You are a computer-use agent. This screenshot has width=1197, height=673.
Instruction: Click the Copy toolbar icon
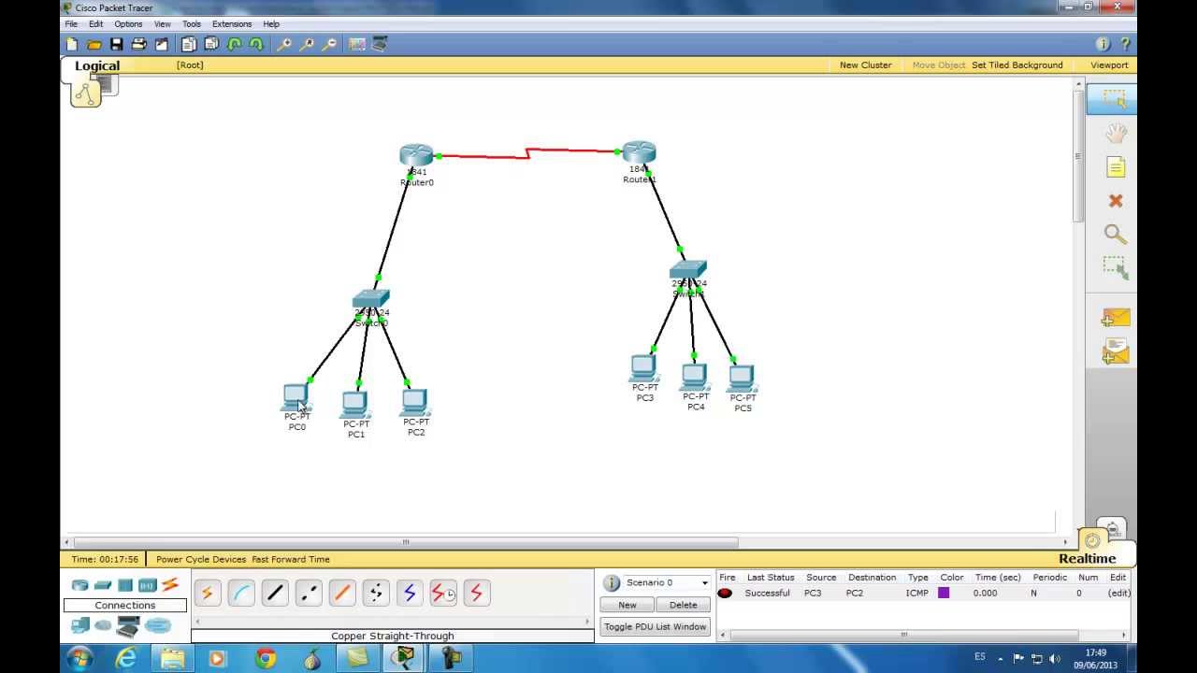pyautogui.click(x=189, y=44)
